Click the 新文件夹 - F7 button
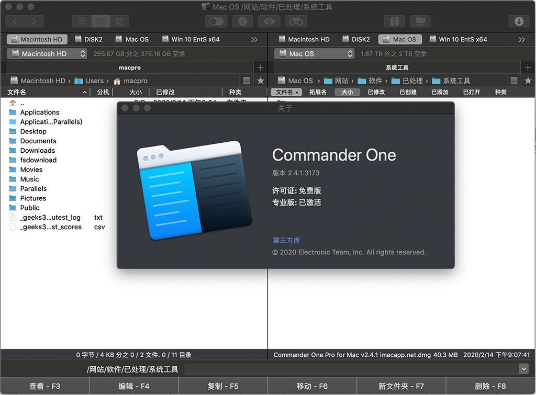The height and width of the screenshot is (395, 536). tap(401, 386)
